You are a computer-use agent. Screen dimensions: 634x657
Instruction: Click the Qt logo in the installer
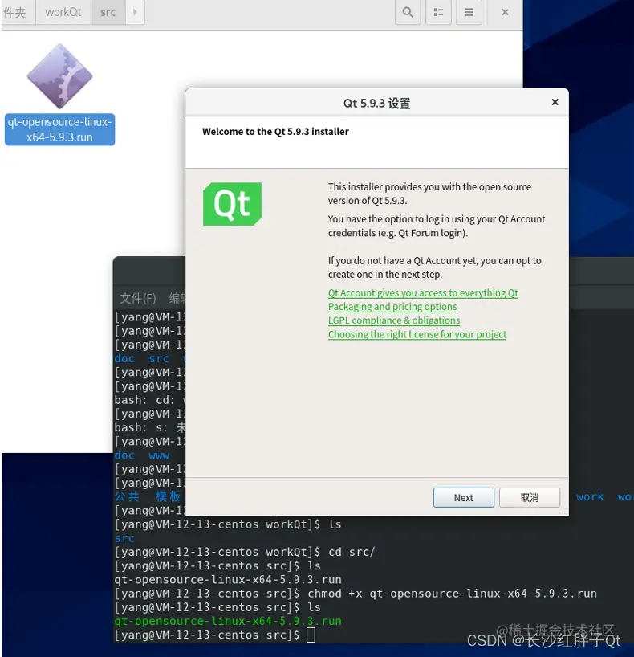[x=233, y=204]
